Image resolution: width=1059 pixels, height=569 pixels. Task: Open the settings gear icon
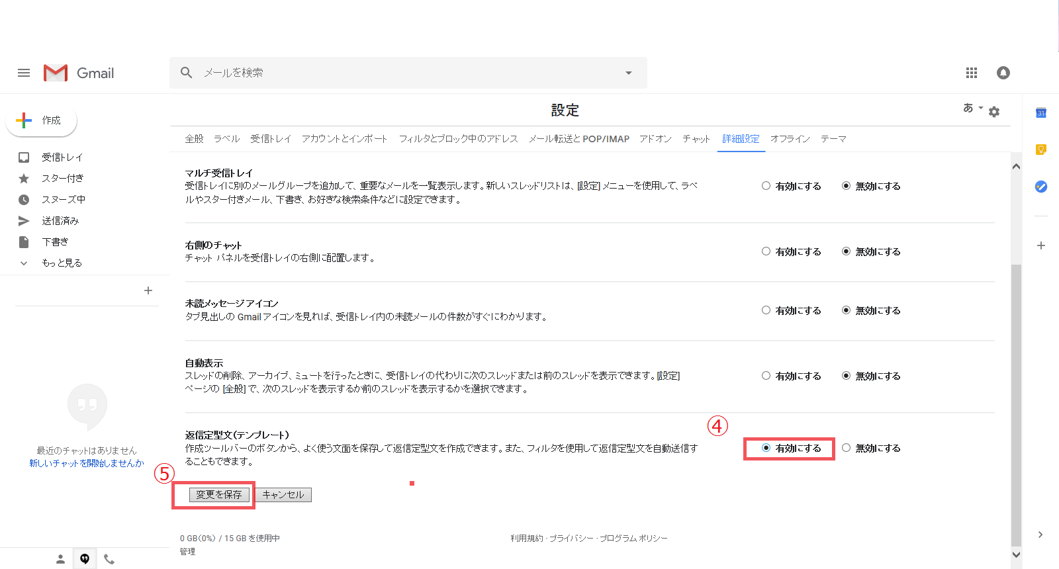pos(994,112)
